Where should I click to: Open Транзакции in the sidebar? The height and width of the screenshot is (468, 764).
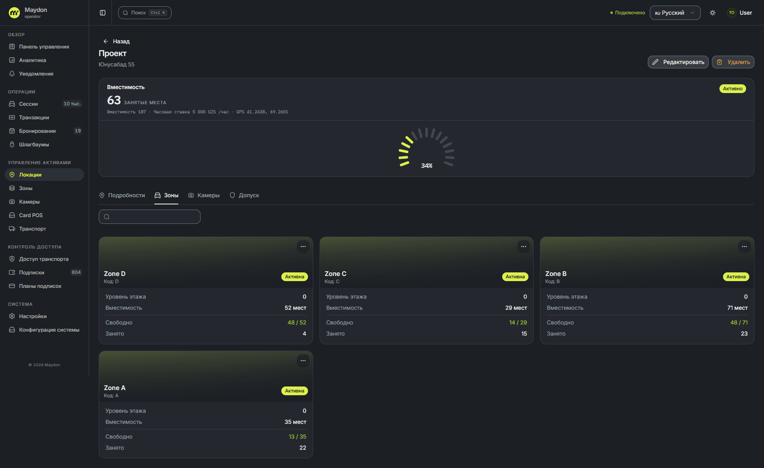click(x=44, y=118)
